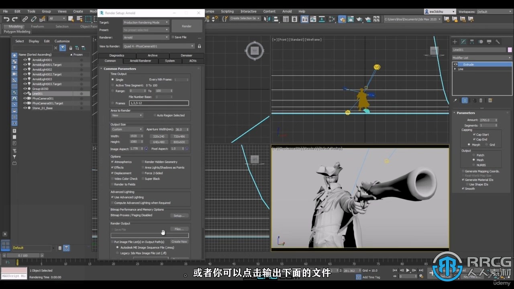
Task: Switch to the Arnold Renderer tab
Action: click(141, 61)
